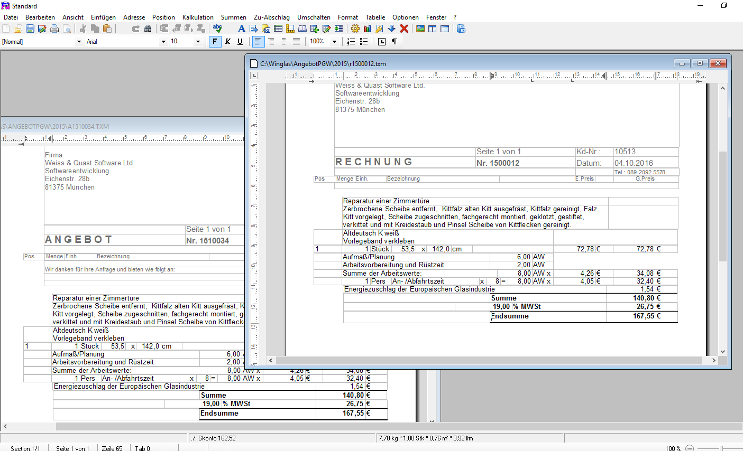Toggle underline formatting (U button)
Screen dimensions: 743x451
[240, 41]
